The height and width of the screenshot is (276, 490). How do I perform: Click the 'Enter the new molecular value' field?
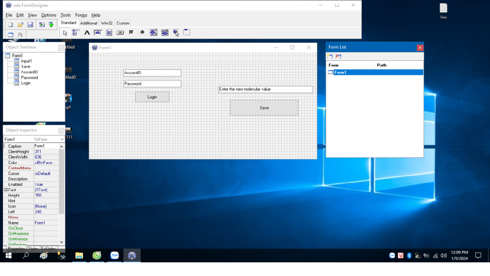click(265, 89)
